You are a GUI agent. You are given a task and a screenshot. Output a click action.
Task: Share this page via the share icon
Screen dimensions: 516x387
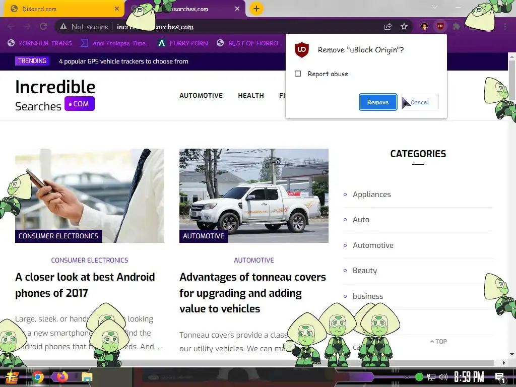click(388, 27)
